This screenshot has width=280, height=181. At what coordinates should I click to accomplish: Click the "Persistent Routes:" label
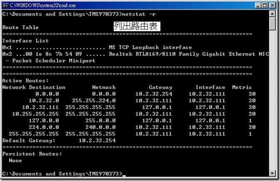tap(32, 154)
